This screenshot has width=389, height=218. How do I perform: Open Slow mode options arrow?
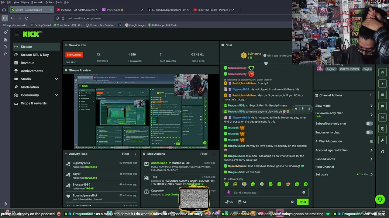coord(371,106)
